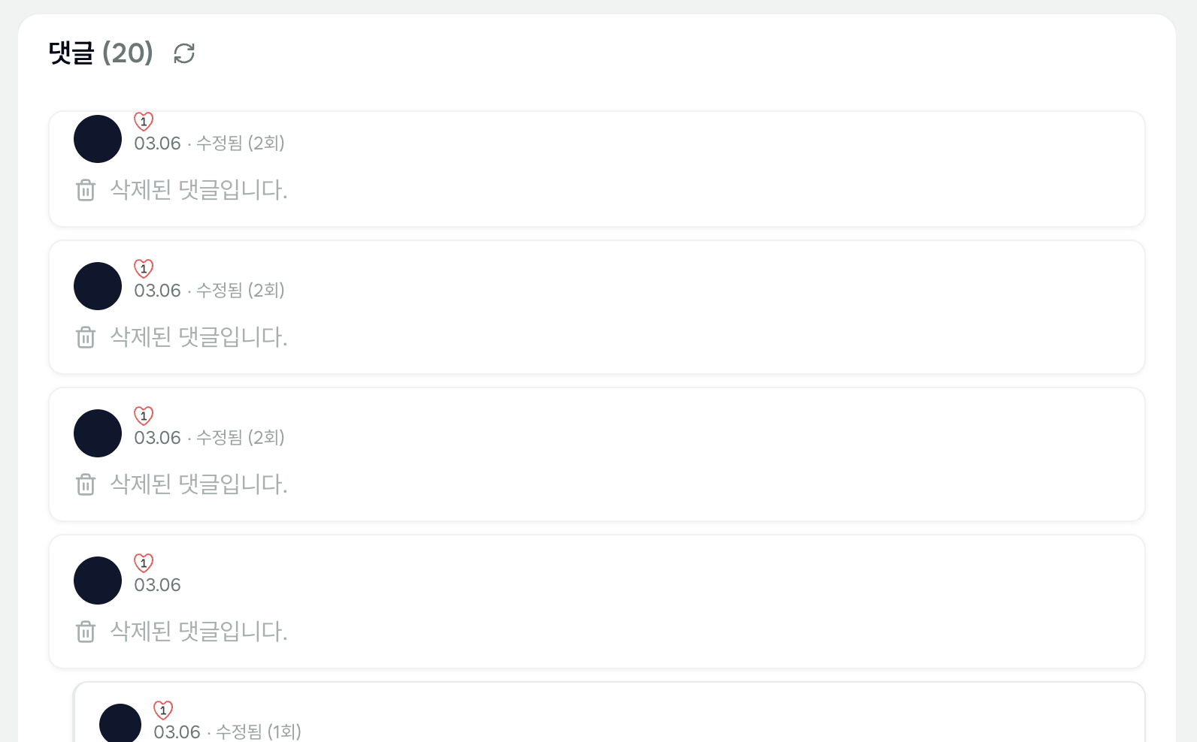Click the trash icon in the third deleted comment

86,484
